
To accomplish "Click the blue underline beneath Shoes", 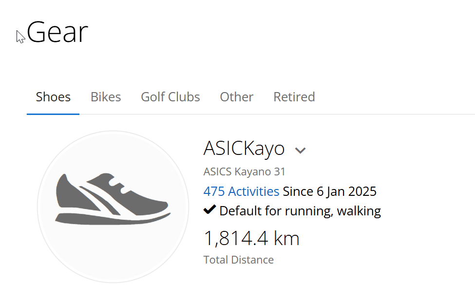I will coord(53,114).
